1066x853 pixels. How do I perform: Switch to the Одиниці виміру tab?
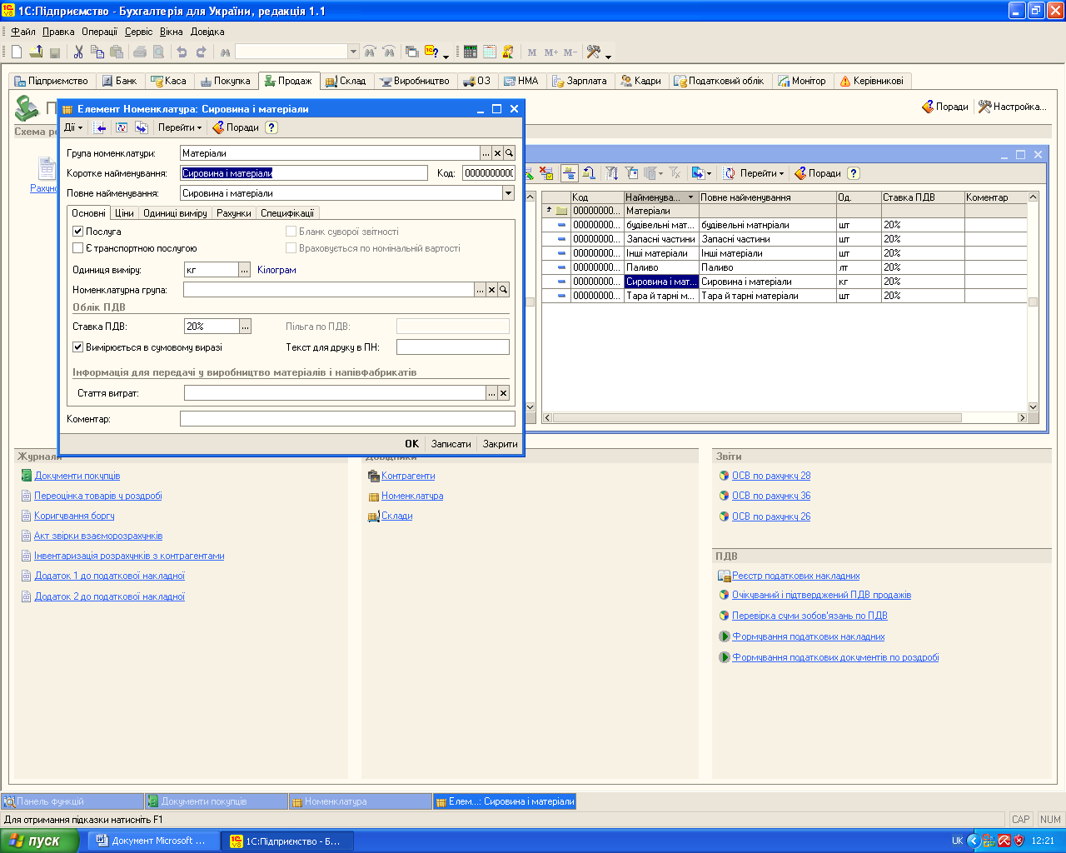[175, 213]
